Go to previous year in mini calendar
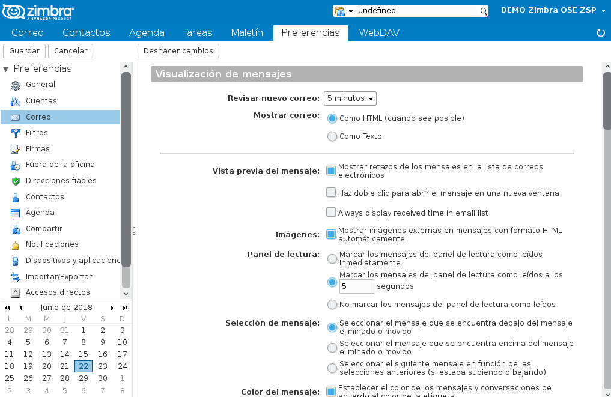611x397 pixels. tap(7, 308)
